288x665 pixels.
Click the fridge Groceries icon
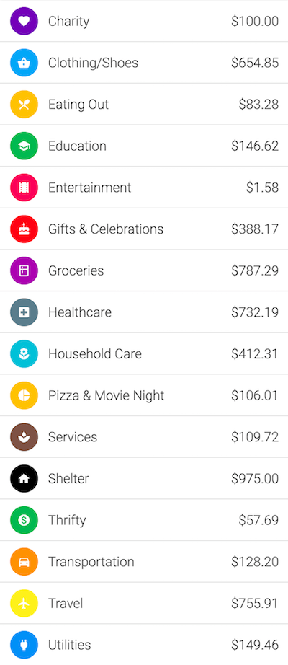coord(24,270)
